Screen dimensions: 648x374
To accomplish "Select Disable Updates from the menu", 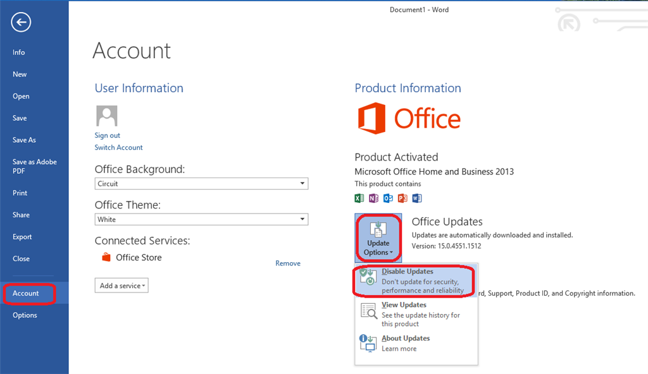I will coord(416,280).
